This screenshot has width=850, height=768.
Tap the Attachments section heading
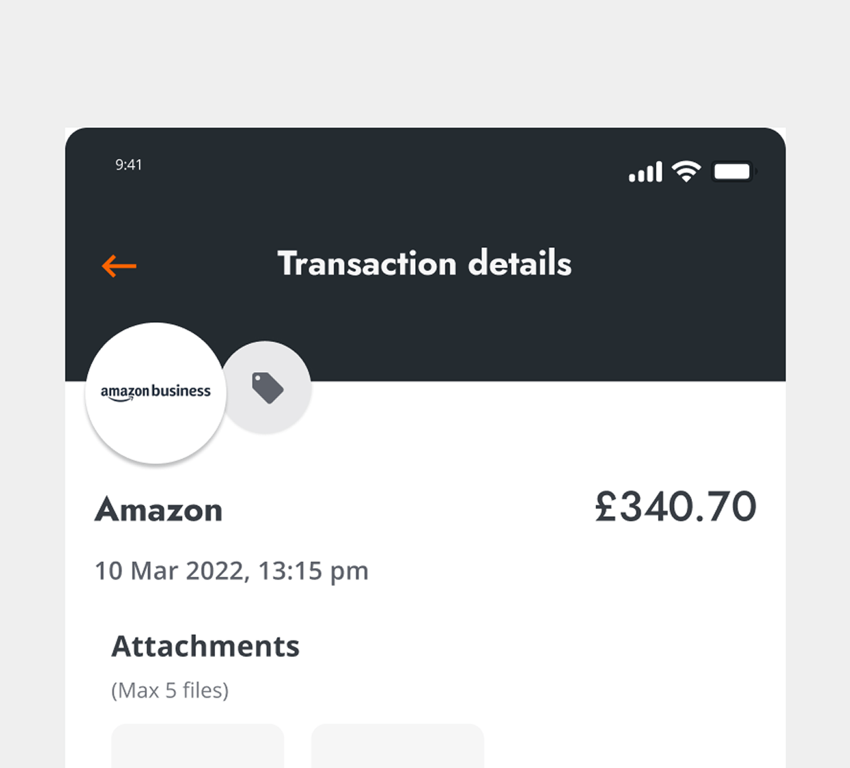pos(205,646)
